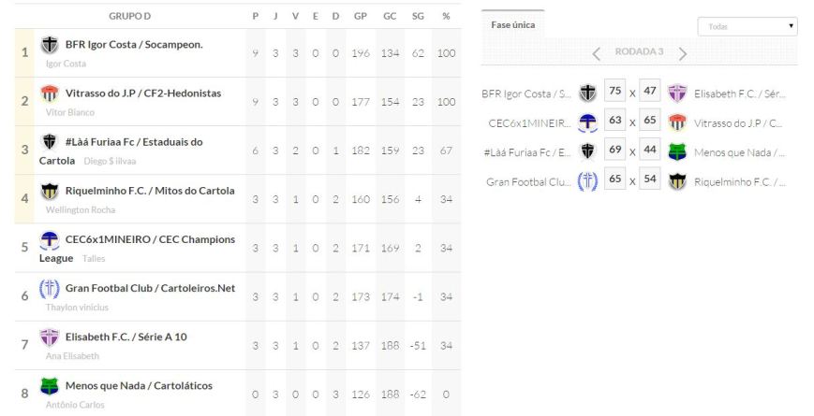This screenshot has height=416, width=814.
Task: Click CEC6x1MINEIRO crest in standings table
Action: tap(50, 239)
